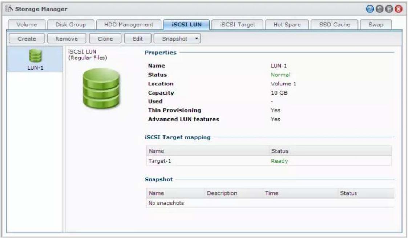This screenshot has width=408, height=238.
Task: Click the snapshot Status column header
Action: tap(365, 193)
